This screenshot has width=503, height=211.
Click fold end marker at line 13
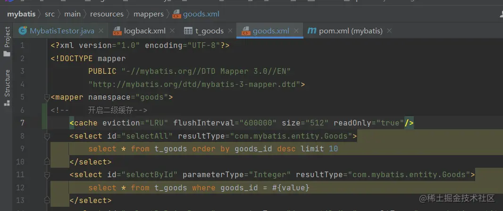pyautogui.click(x=47, y=200)
